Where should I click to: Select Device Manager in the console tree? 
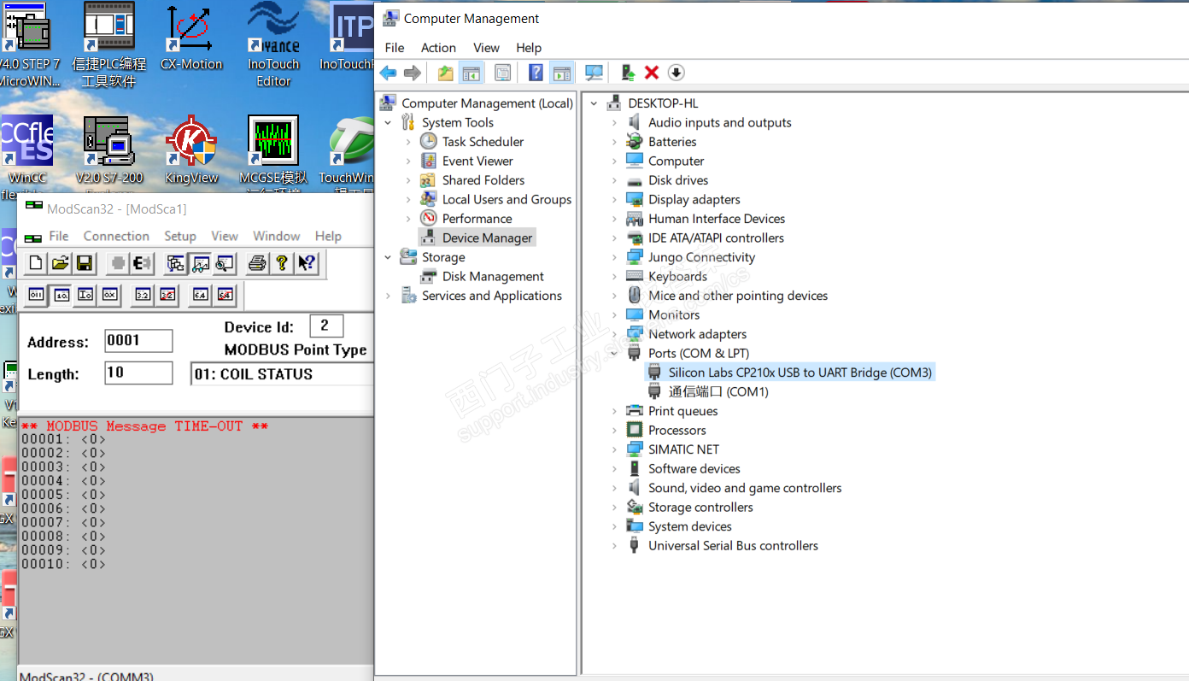pos(487,238)
